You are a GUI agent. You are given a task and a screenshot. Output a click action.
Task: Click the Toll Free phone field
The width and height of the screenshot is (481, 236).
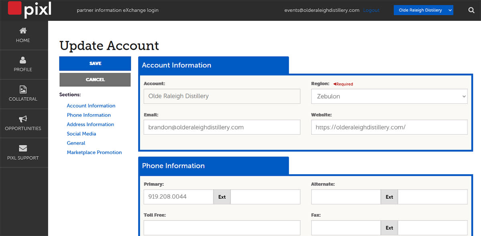(222, 228)
